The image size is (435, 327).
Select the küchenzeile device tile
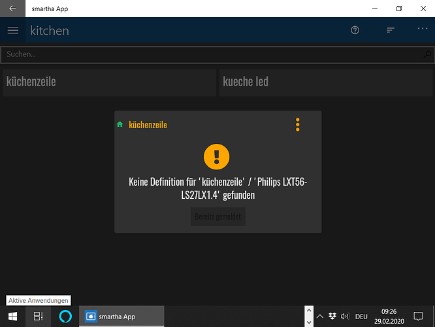click(x=110, y=83)
